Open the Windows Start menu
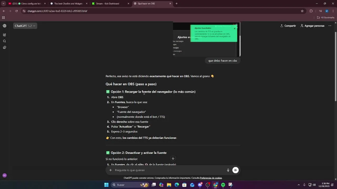This screenshot has height=189, width=337. click(106, 185)
